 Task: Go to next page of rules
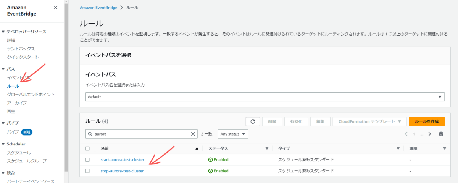tap(430, 134)
